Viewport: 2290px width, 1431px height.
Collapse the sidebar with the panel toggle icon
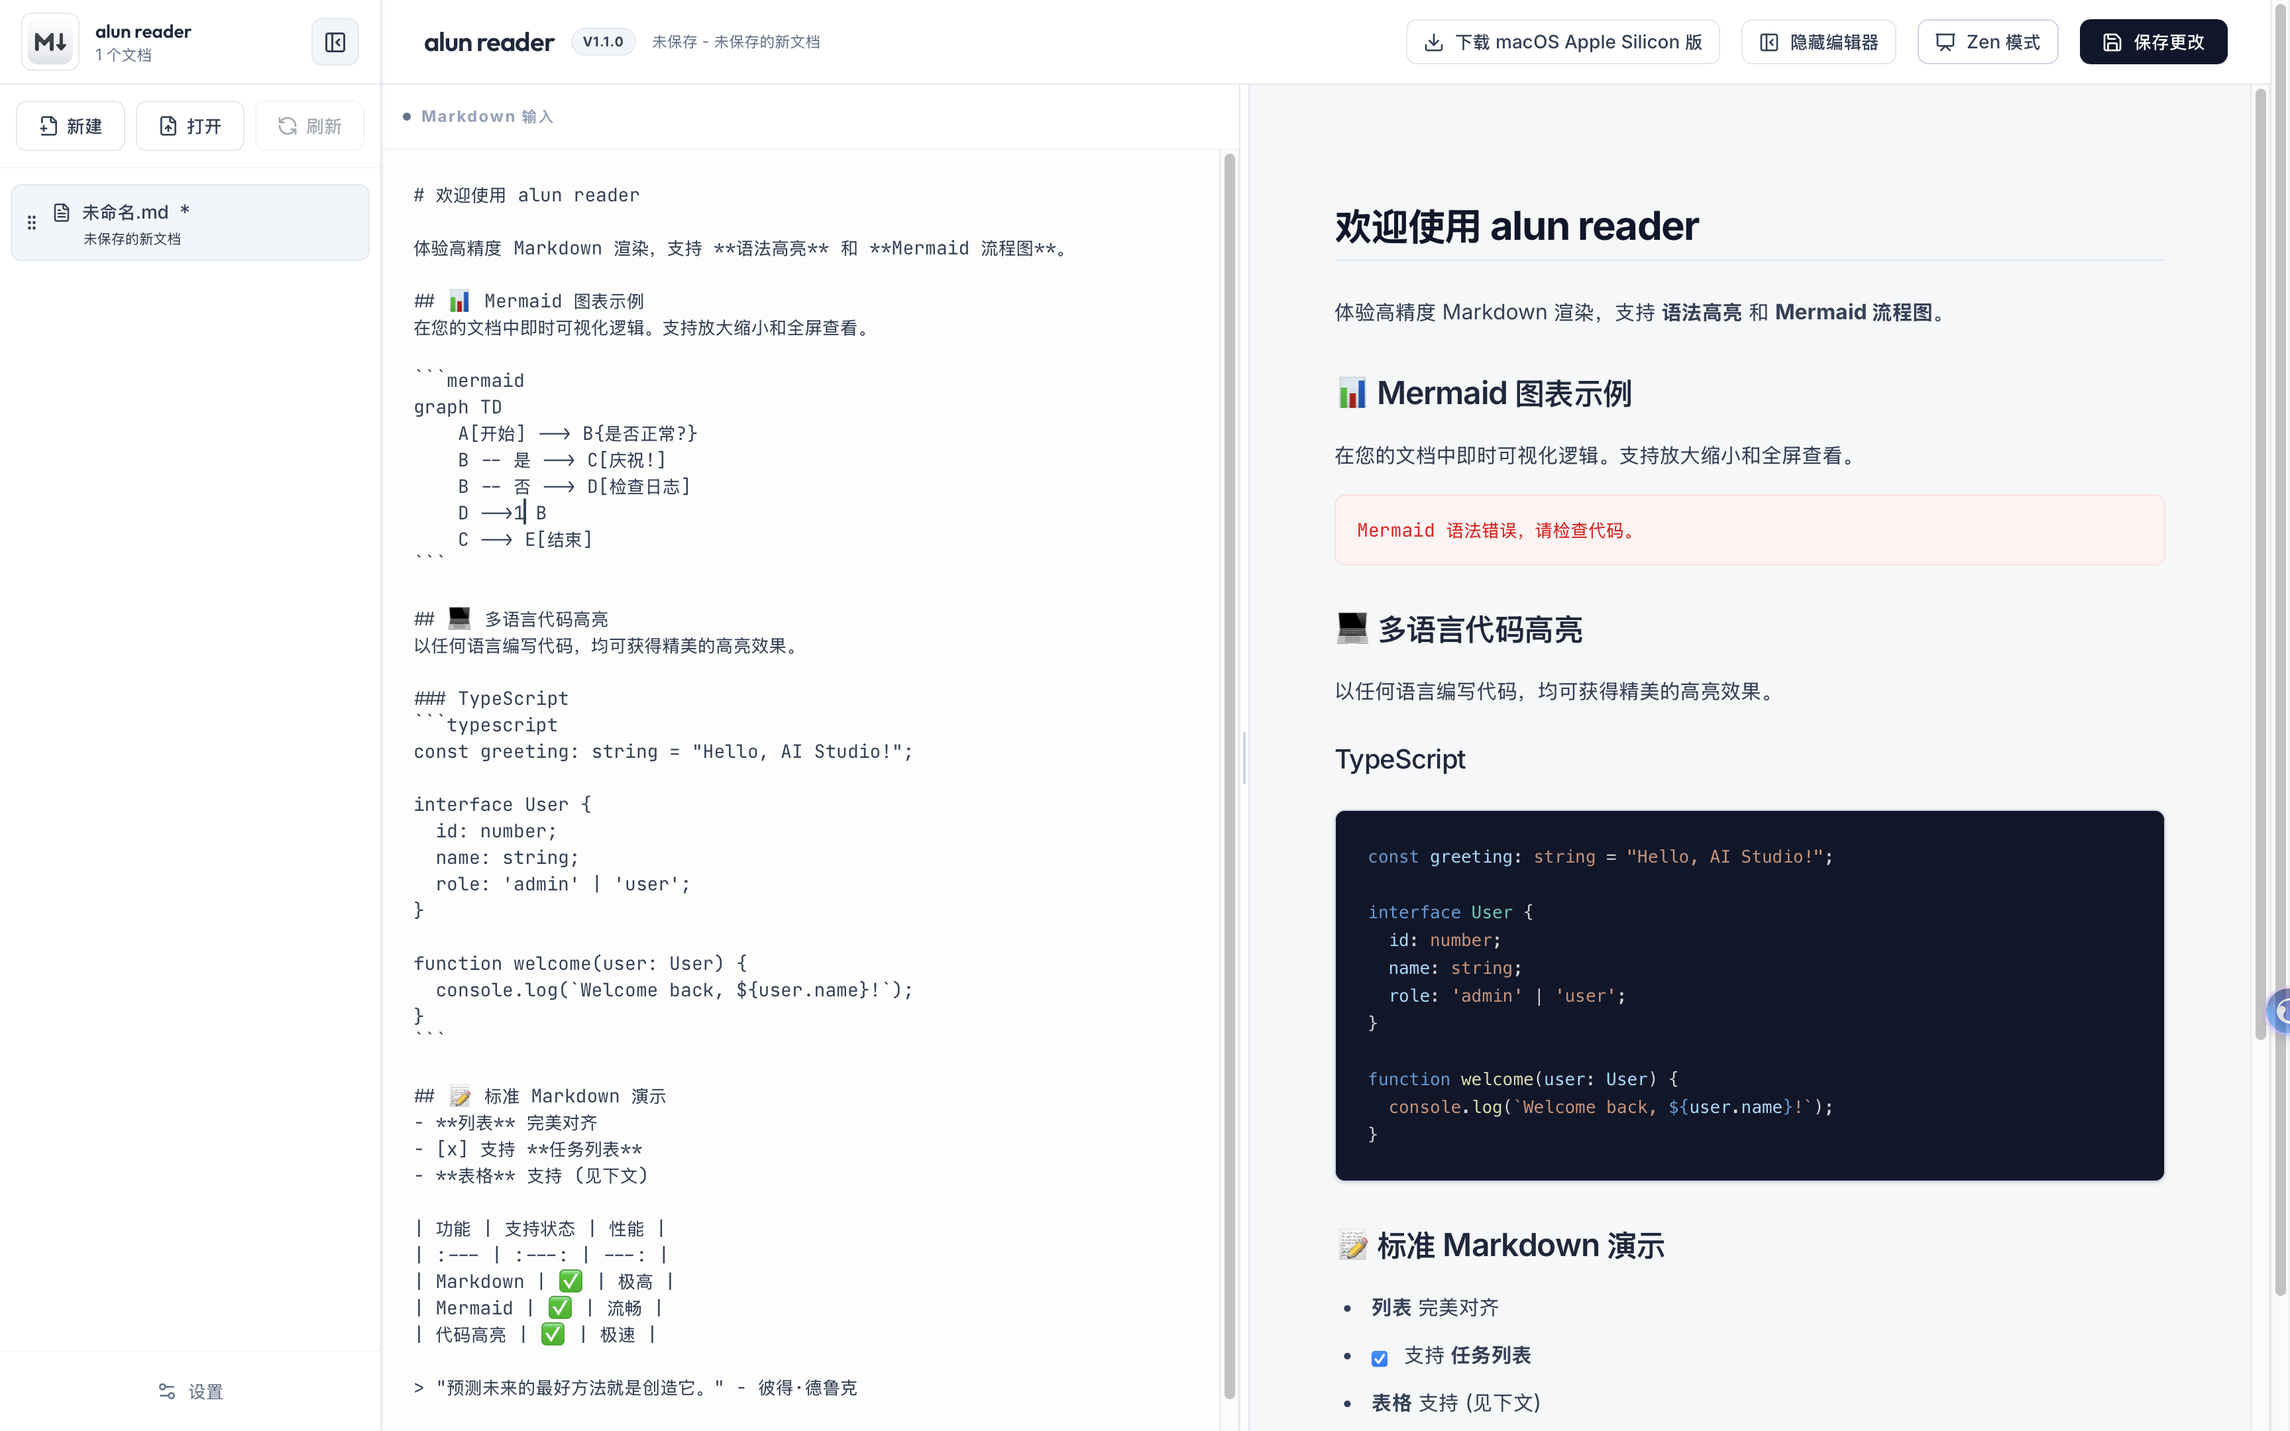coord(335,42)
